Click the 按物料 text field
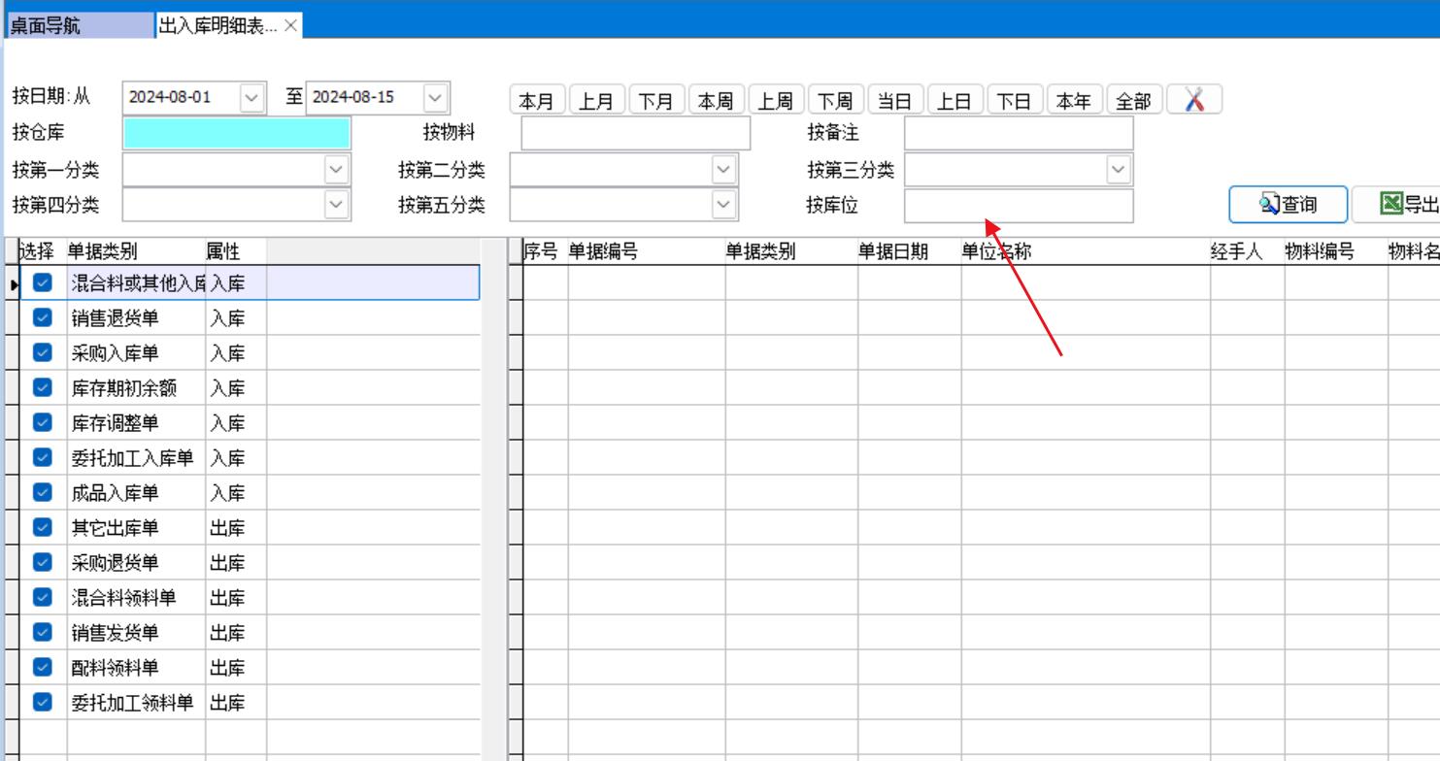The height and width of the screenshot is (761, 1440). coord(635,133)
